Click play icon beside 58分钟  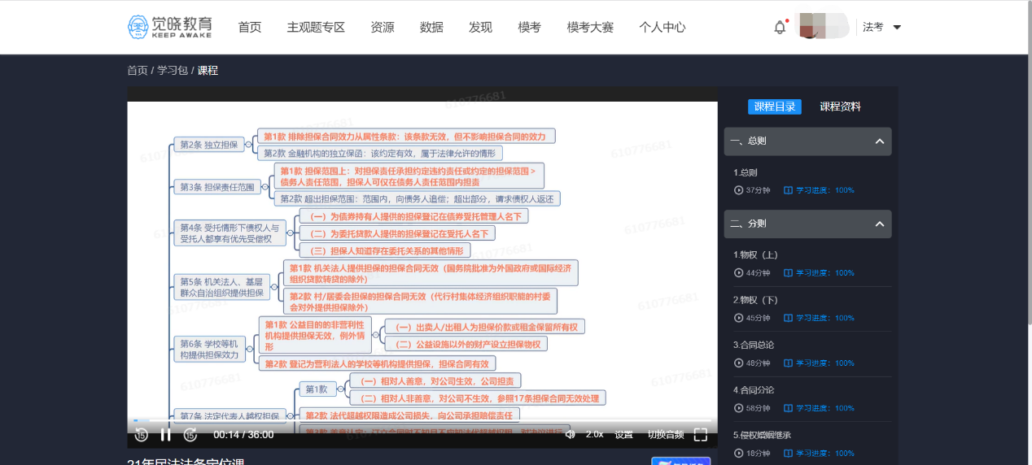coord(739,408)
